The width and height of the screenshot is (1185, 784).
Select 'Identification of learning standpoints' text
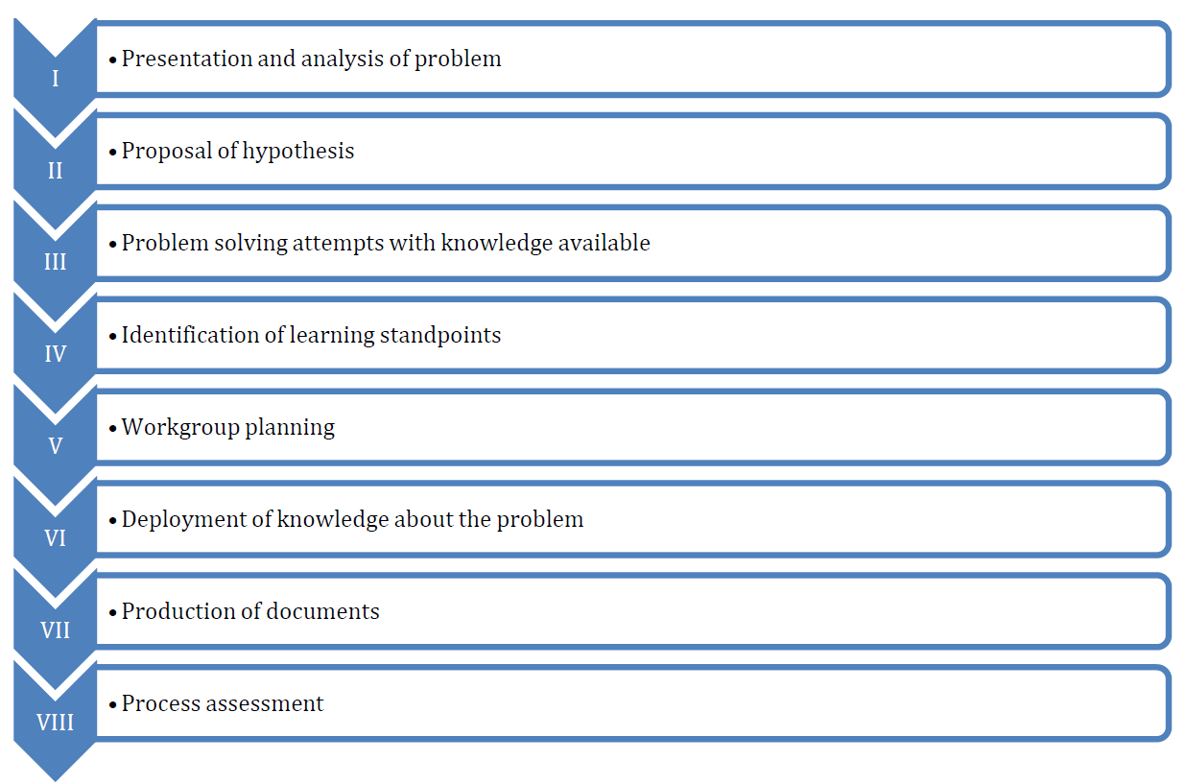(311, 336)
